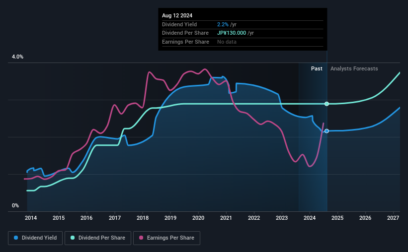Click the 2018 x-axis label
This screenshot has height=252, width=408.
coord(143,218)
